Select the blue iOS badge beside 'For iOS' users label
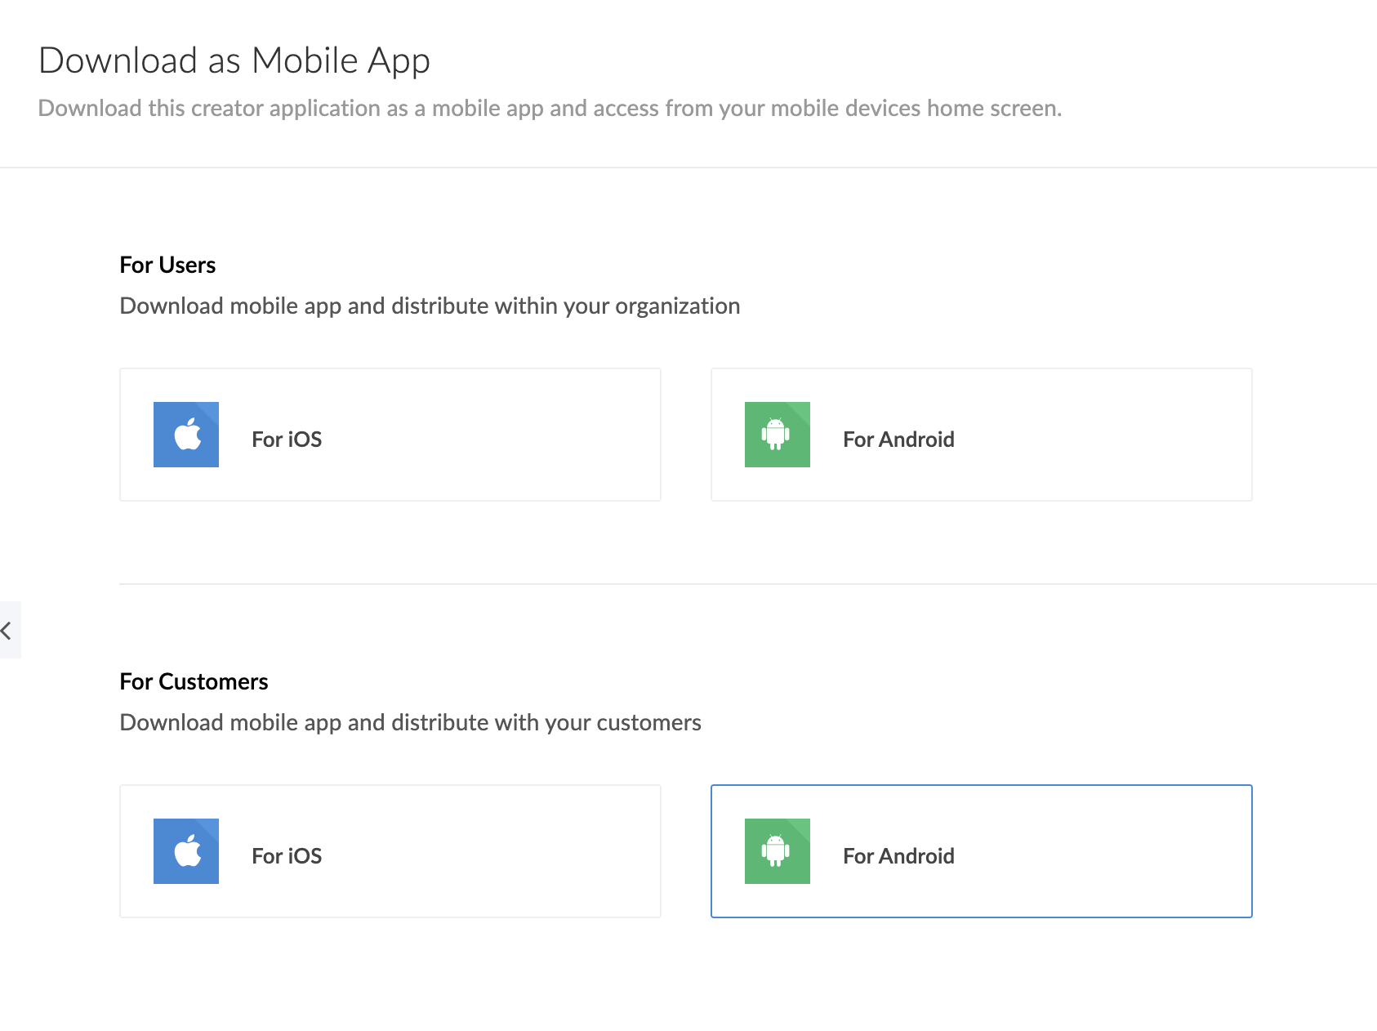1377x1031 pixels. 185,434
